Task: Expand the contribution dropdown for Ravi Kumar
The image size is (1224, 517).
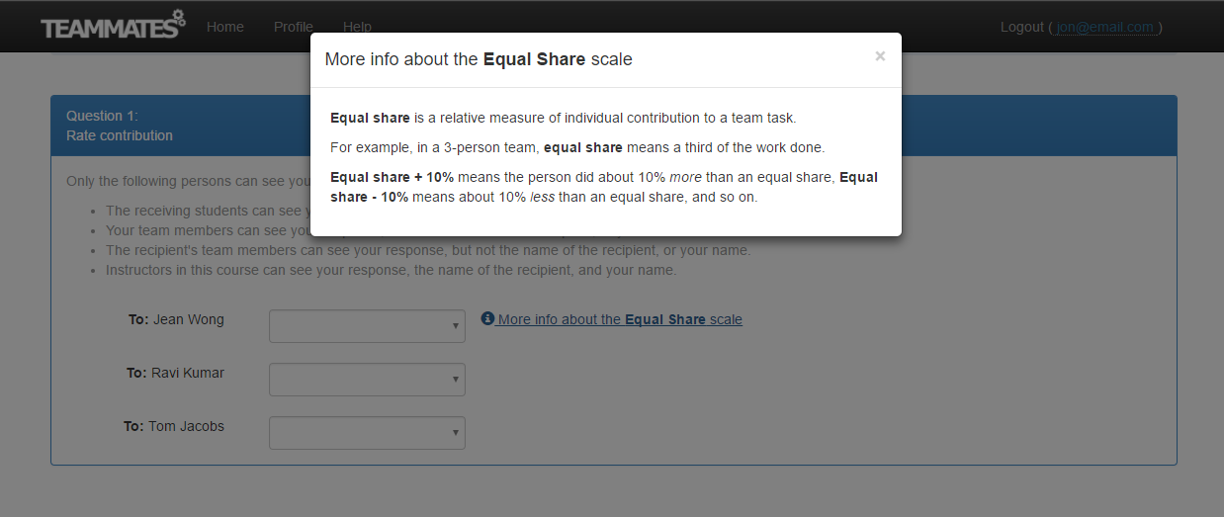Action: (x=367, y=380)
